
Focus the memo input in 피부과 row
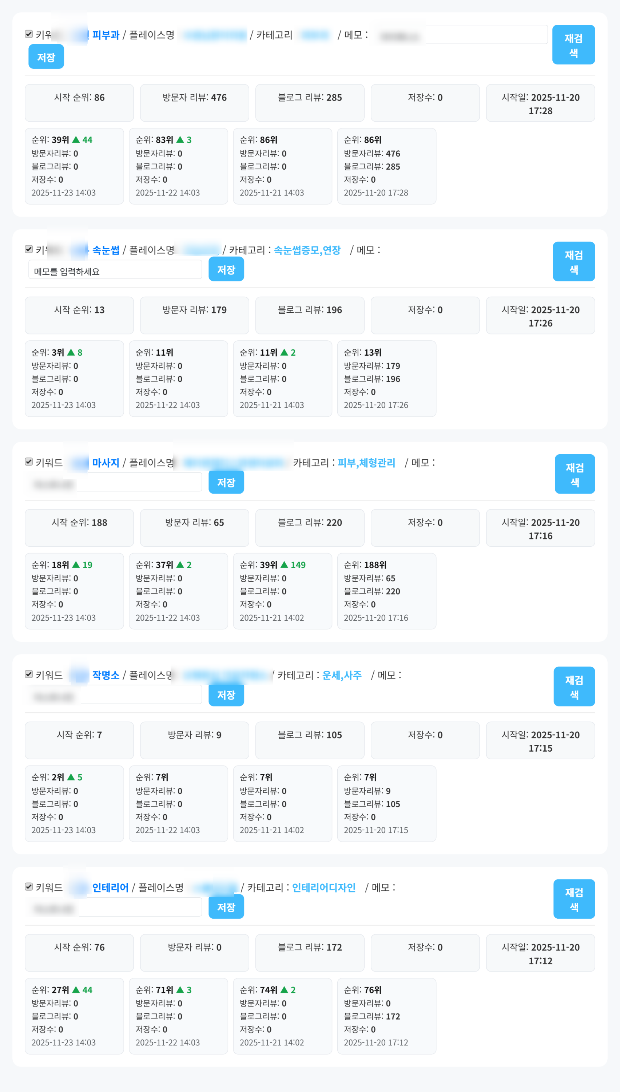tap(485, 35)
